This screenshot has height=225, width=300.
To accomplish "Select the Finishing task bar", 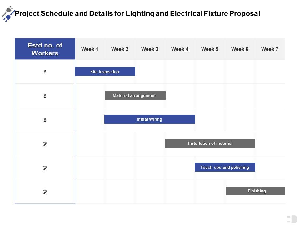I will pos(255,191).
